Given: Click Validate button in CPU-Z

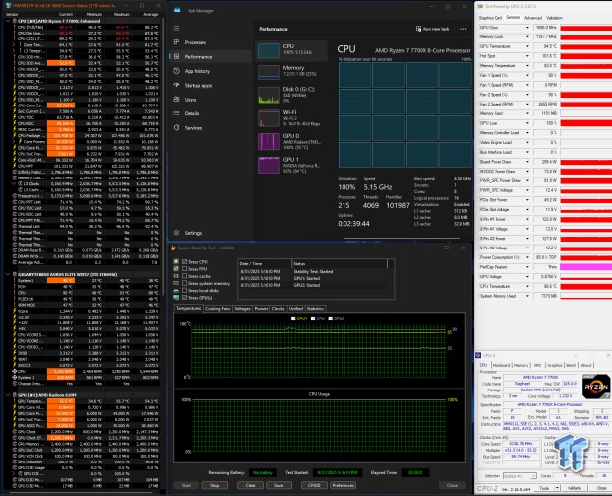Looking at the screenshot, I should pos(574,488).
